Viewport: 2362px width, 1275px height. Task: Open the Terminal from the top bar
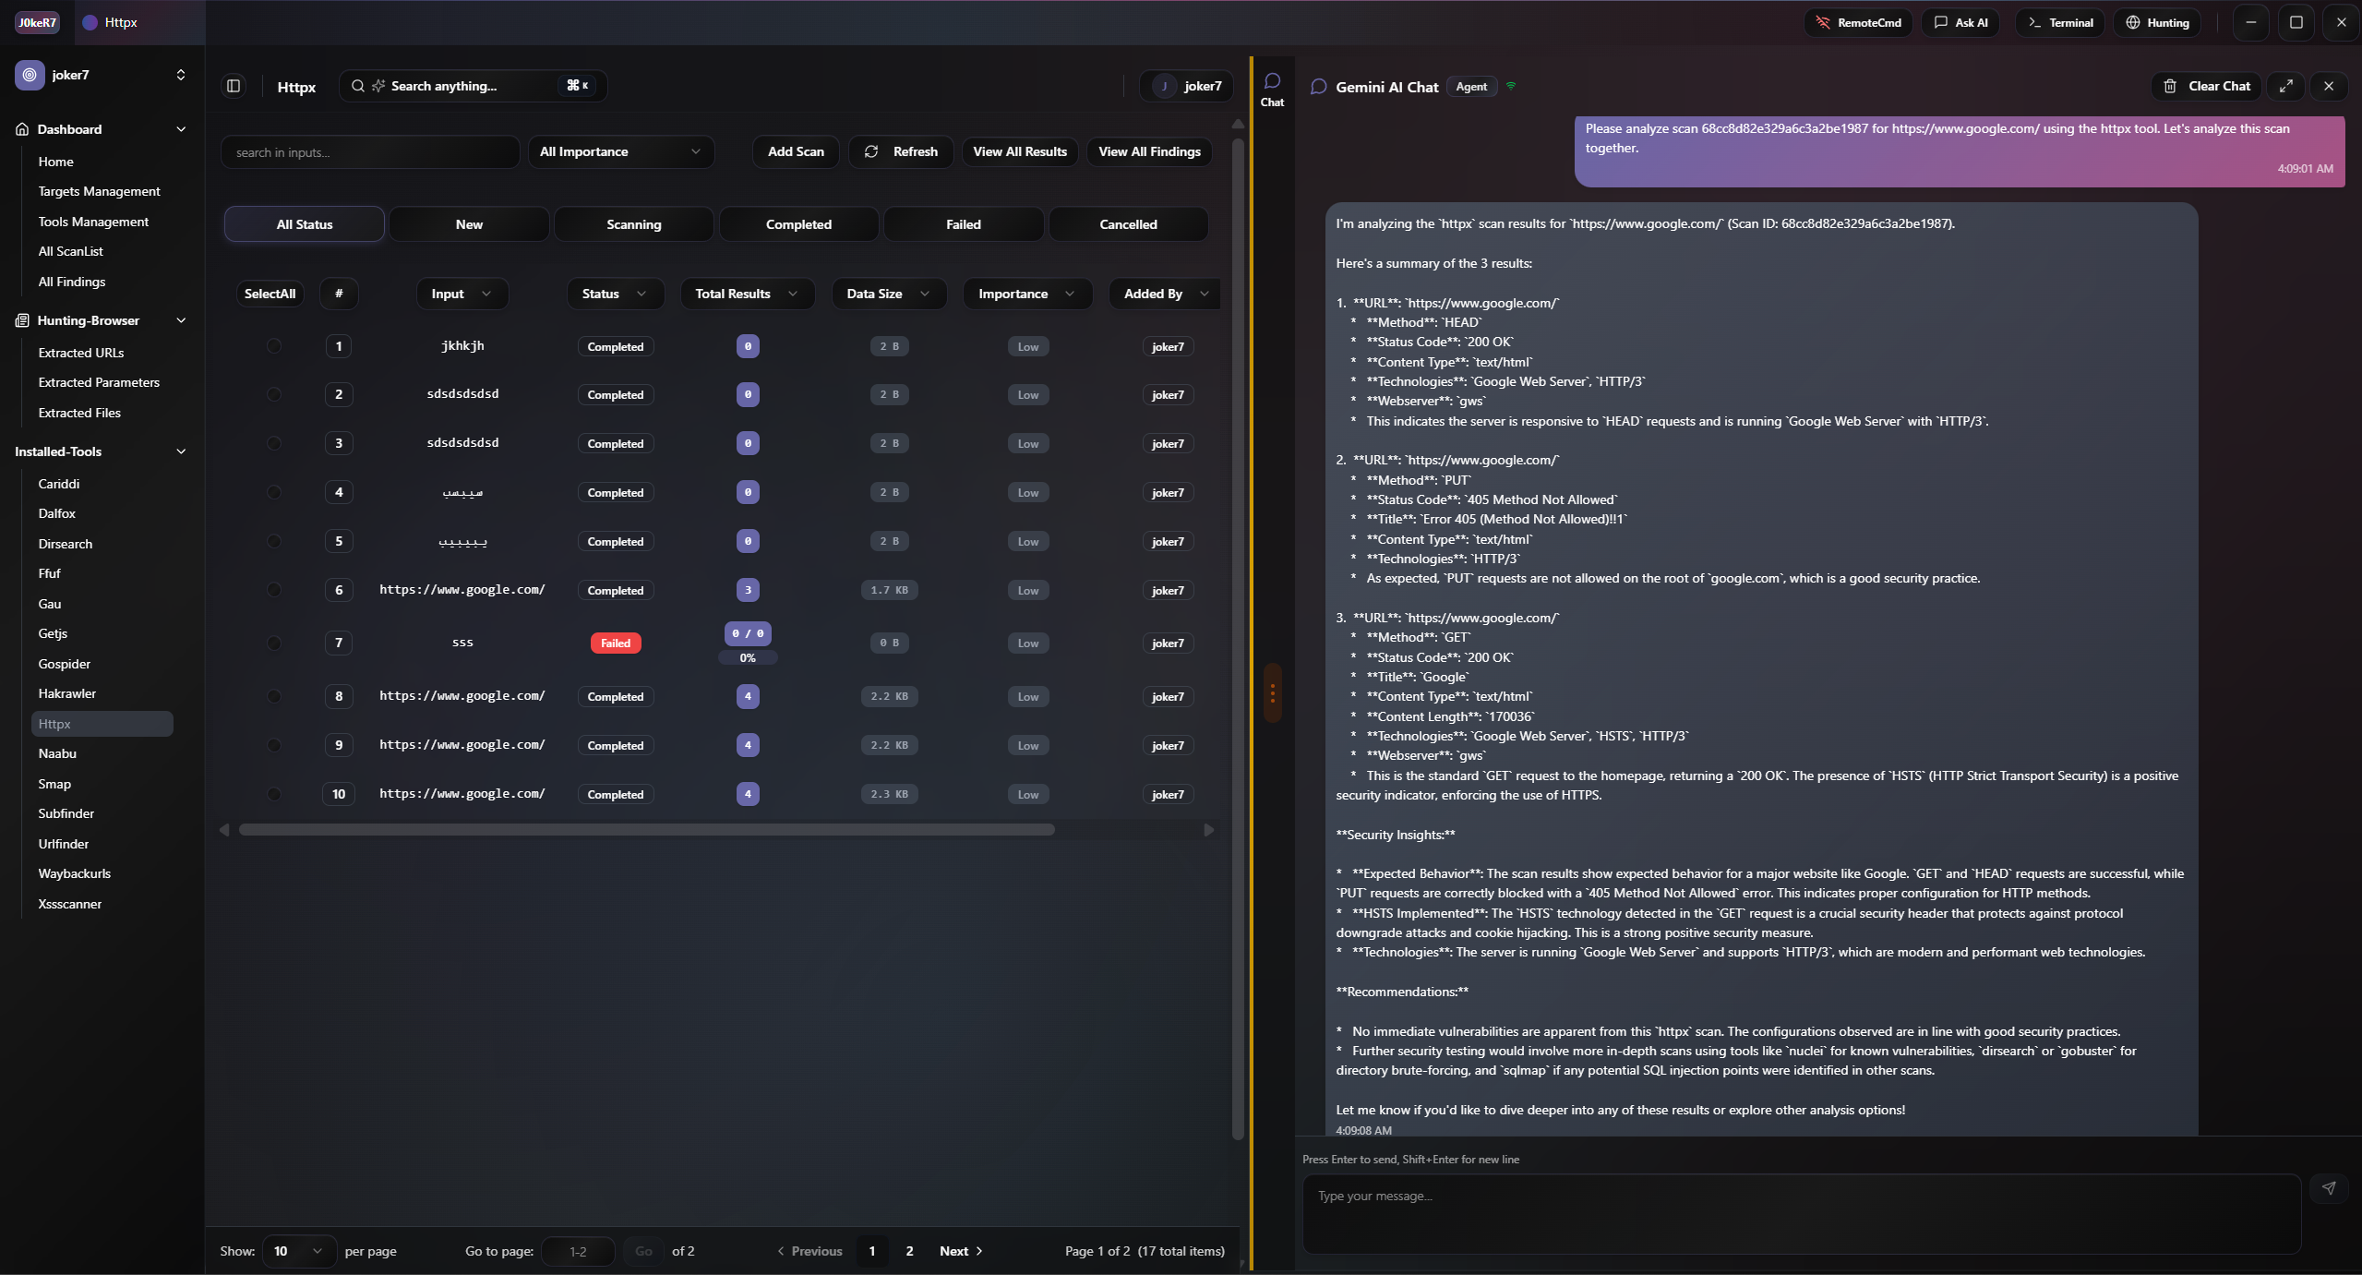click(2059, 22)
